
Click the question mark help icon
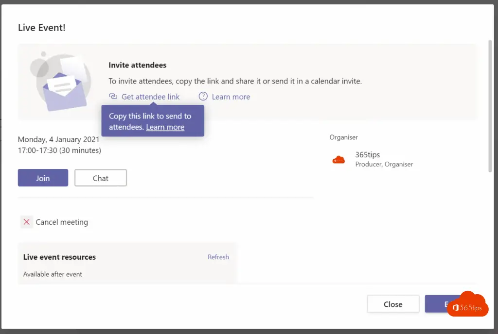203,97
